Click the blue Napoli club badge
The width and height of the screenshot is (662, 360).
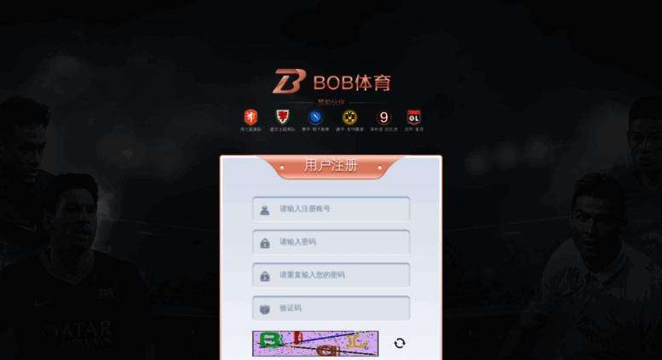click(315, 117)
